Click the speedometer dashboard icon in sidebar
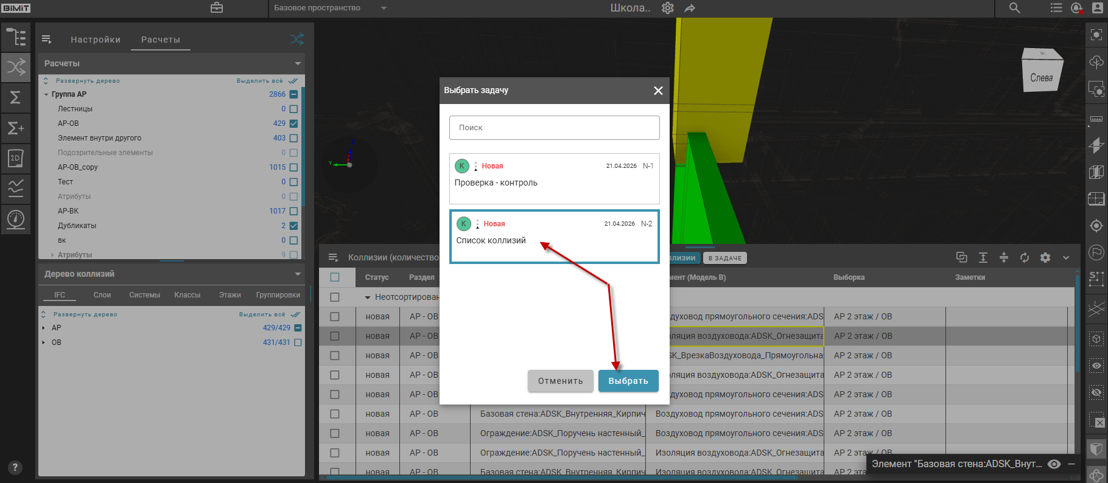Viewport: 1108px width, 483px height. point(16,219)
